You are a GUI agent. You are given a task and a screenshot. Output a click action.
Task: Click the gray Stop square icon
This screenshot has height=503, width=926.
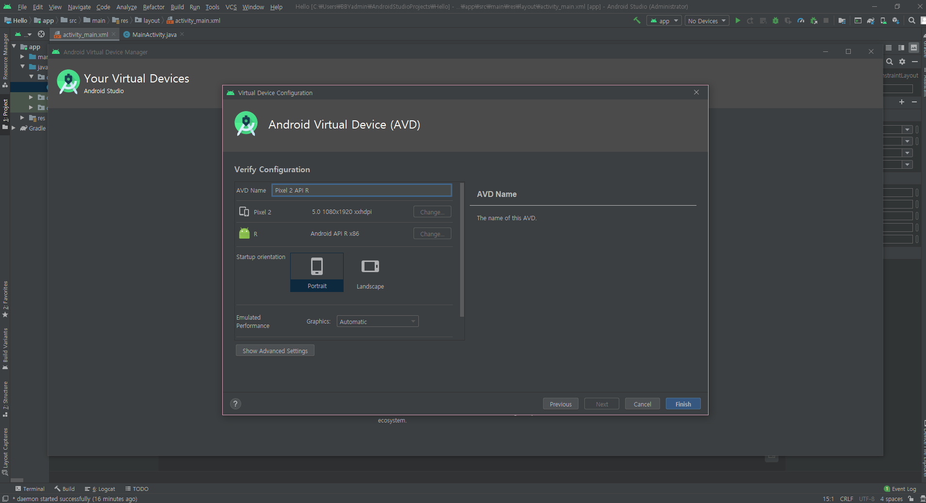(826, 20)
